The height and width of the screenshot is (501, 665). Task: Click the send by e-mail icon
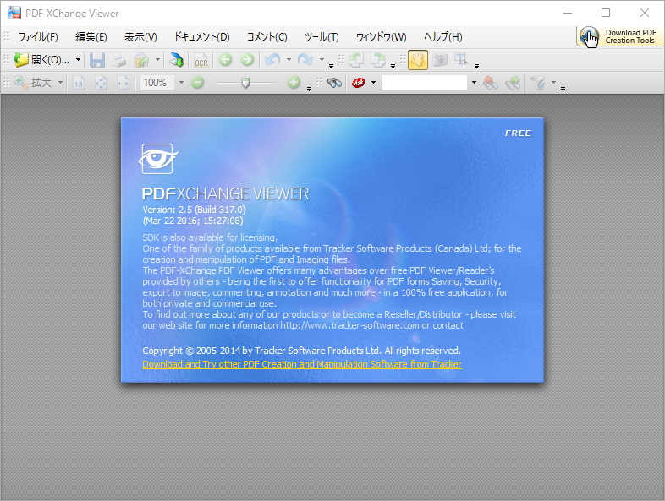[141, 60]
